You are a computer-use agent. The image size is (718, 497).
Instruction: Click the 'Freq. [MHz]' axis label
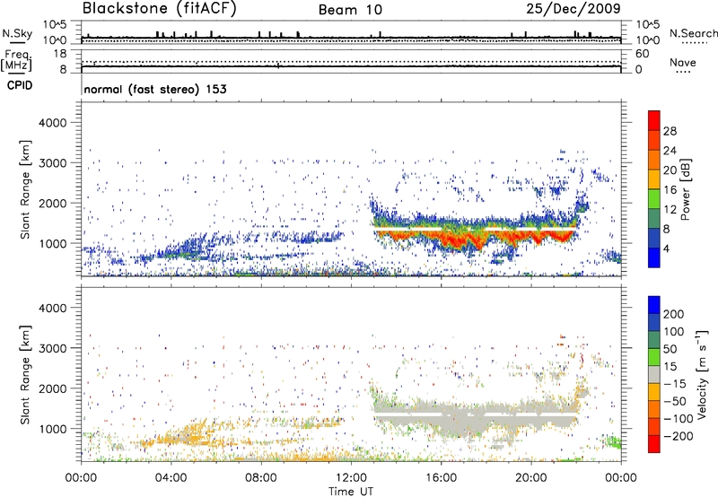pos(17,61)
